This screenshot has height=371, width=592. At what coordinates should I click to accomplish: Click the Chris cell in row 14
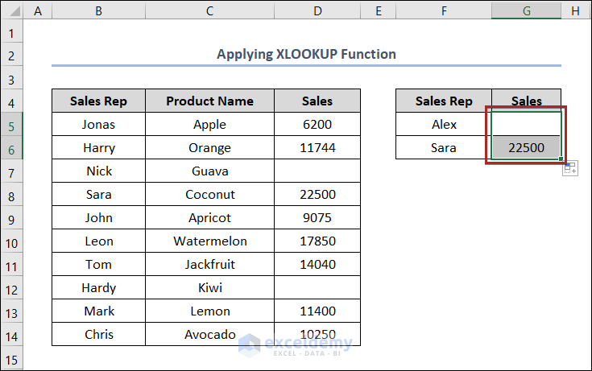point(98,335)
